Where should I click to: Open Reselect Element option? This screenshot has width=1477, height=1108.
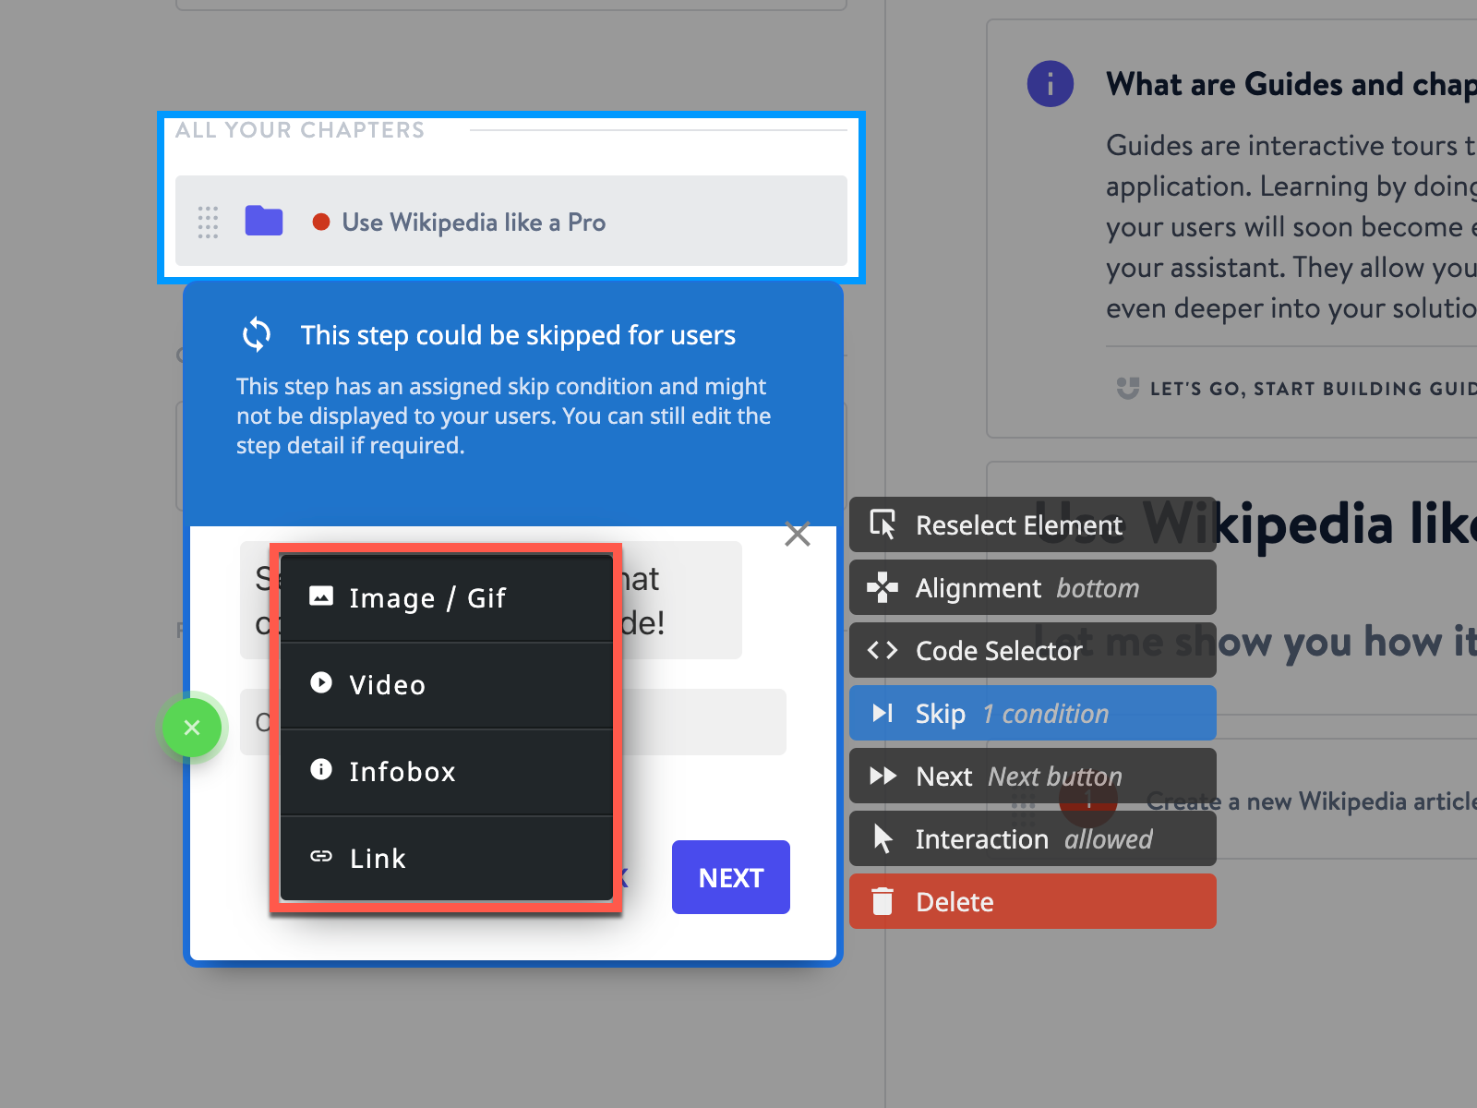[1033, 524]
